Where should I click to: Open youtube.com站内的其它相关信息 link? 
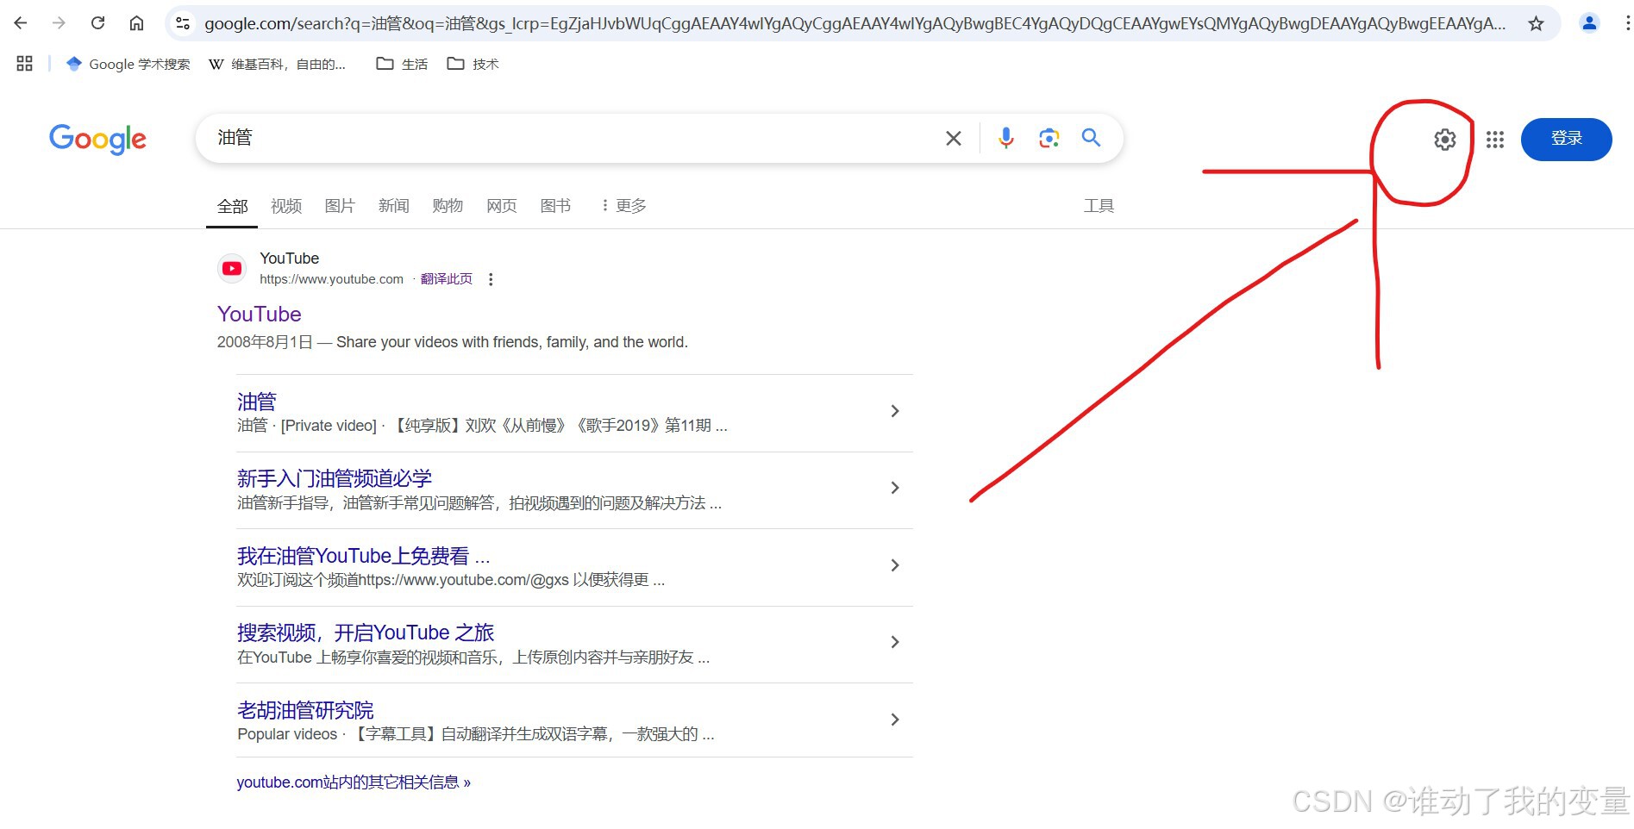[354, 782]
